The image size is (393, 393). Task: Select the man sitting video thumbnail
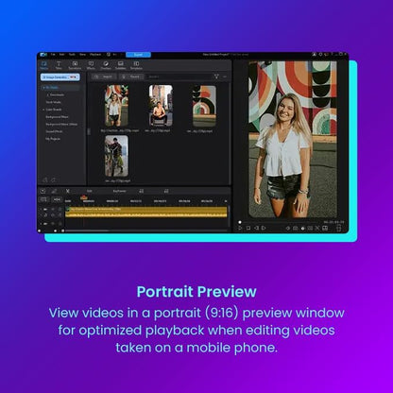coord(161,106)
